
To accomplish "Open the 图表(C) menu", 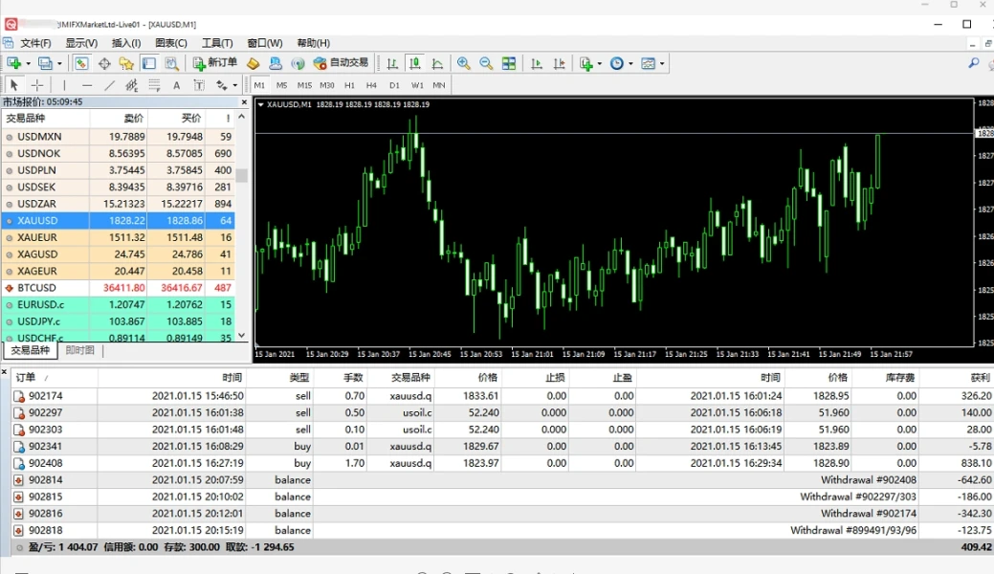I will click(170, 43).
